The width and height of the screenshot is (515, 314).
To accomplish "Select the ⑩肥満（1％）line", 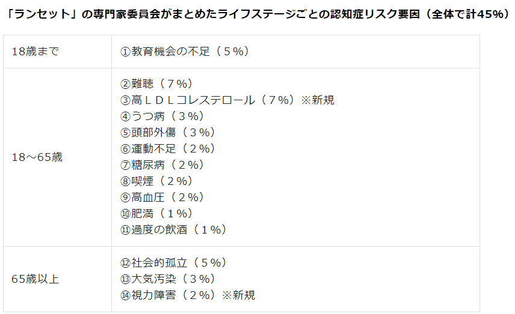I will click(x=156, y=214).
